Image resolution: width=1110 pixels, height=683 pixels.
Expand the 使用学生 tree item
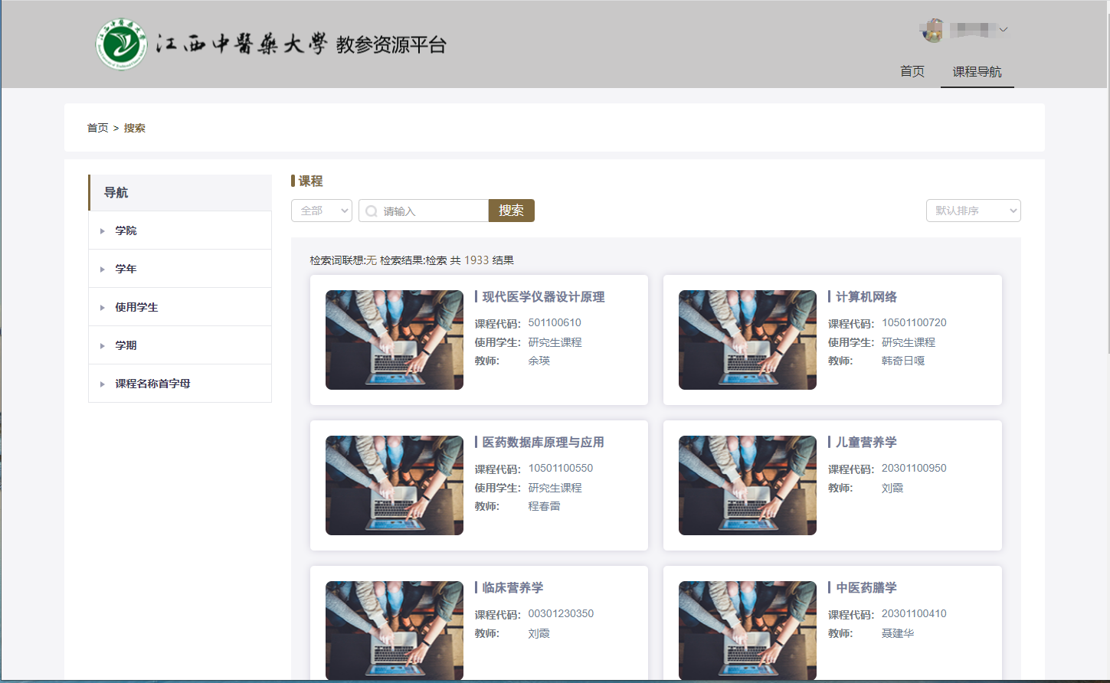coord(136,307)
